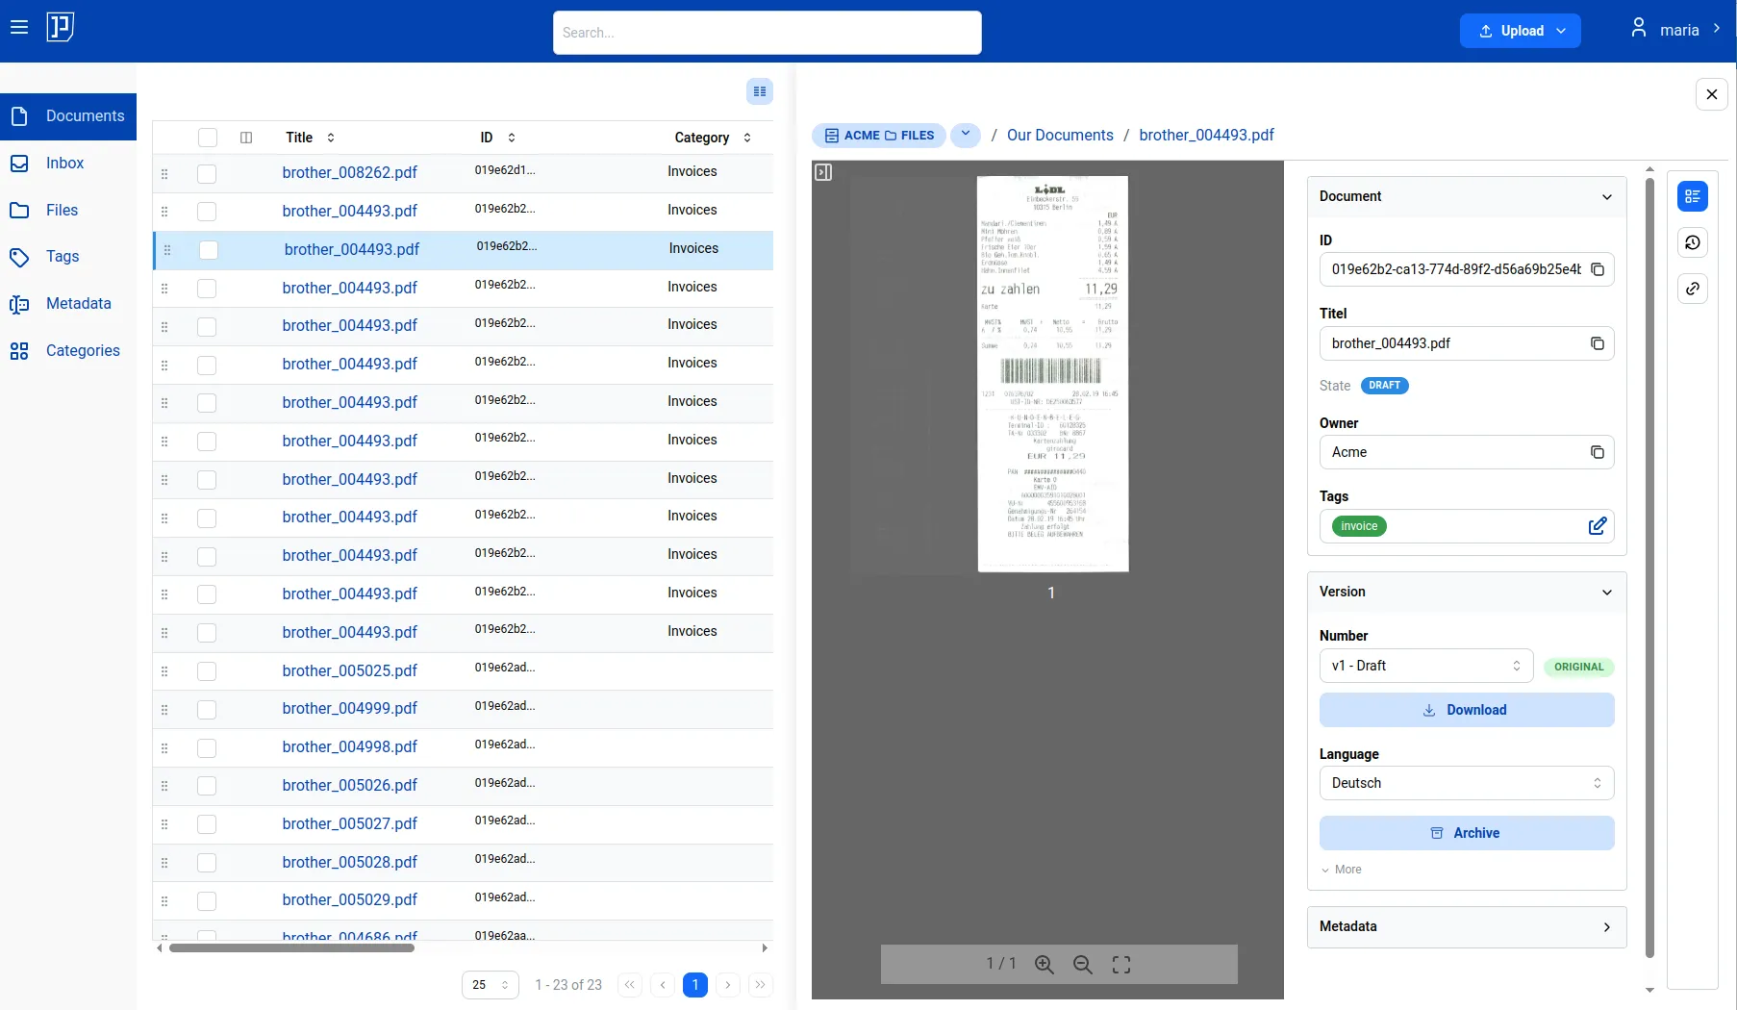Open the link sharing panel icon
This screenshot has width=1737, height=1010.
point(1693,289)
